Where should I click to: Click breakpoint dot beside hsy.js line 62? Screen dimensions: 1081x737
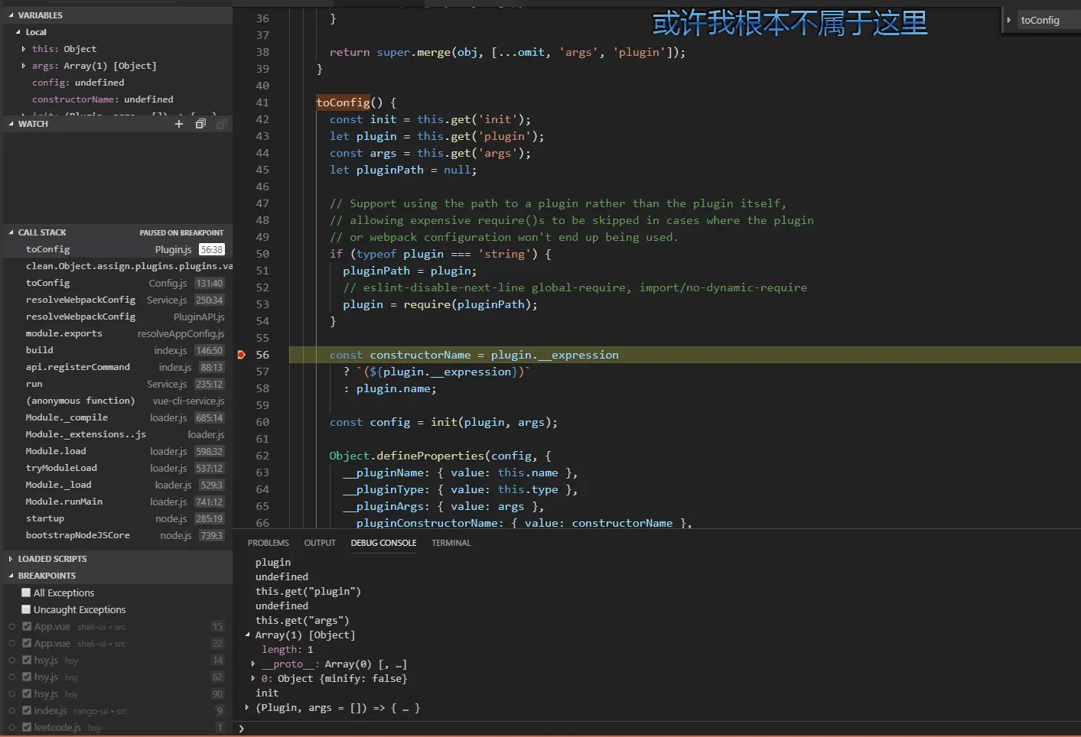(x=11, y=677)
